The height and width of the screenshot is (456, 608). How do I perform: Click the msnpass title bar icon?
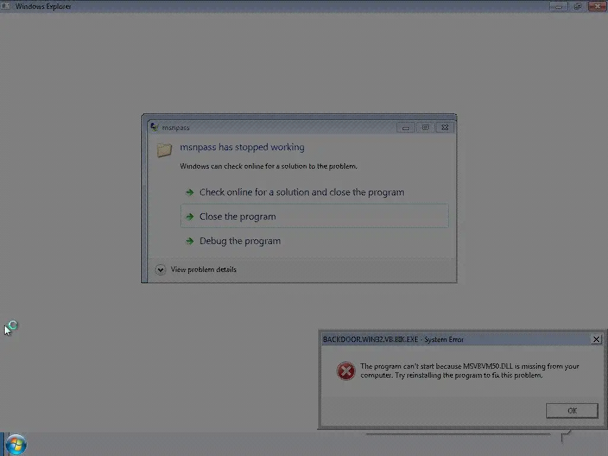tap(154, 127)
